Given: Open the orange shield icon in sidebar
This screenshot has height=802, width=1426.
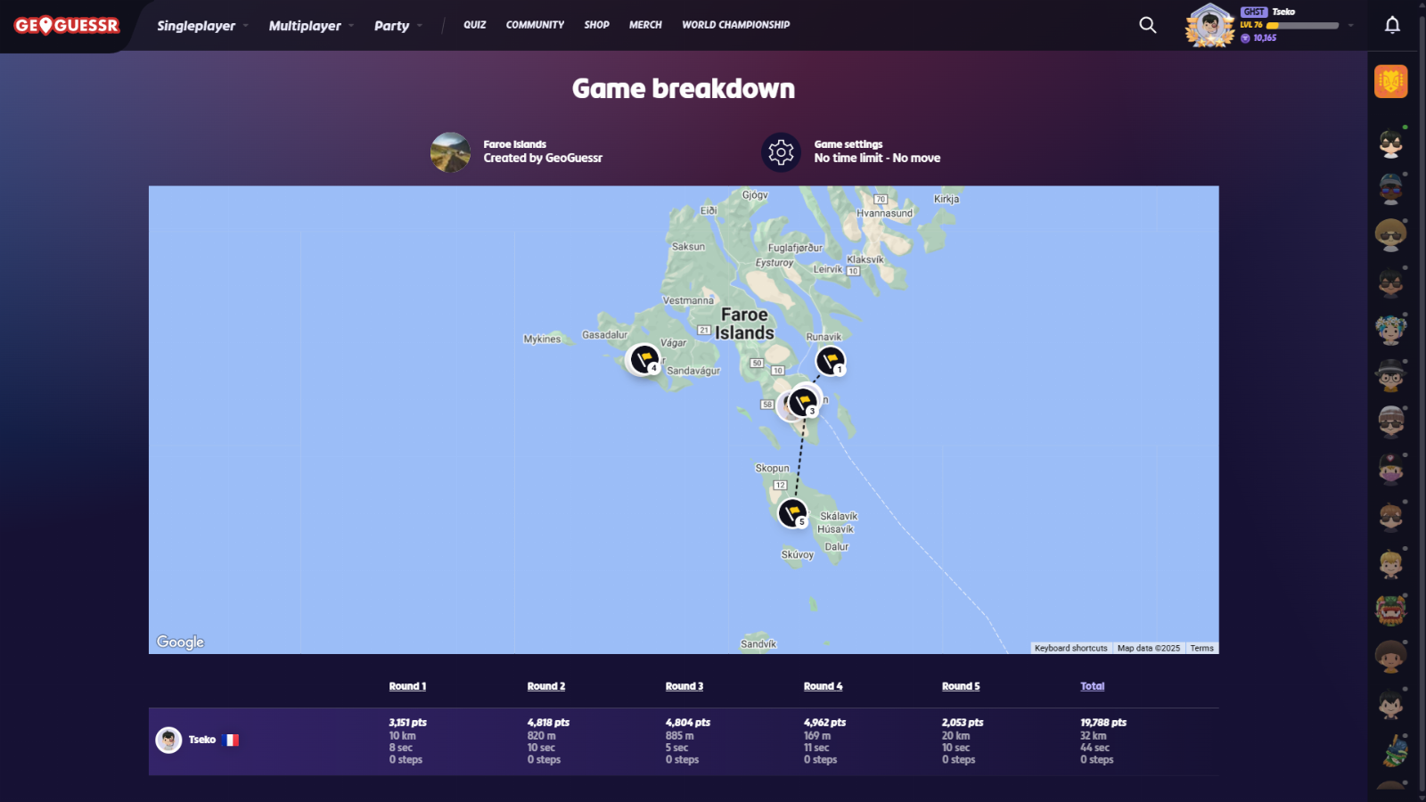Looking at the screenshot, I should [1390, 82].
